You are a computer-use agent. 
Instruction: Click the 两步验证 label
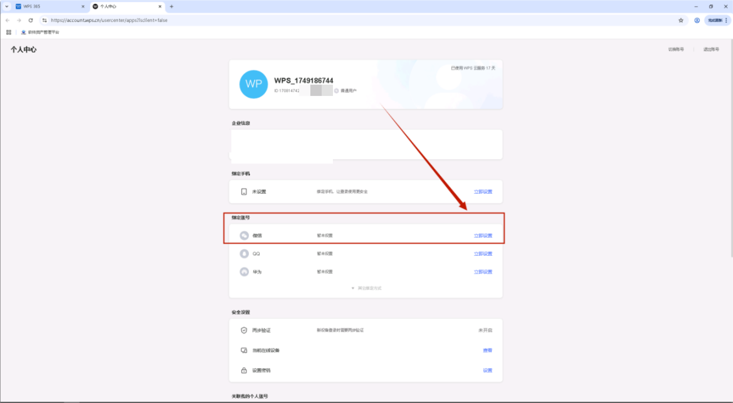(x=261, y=330)
